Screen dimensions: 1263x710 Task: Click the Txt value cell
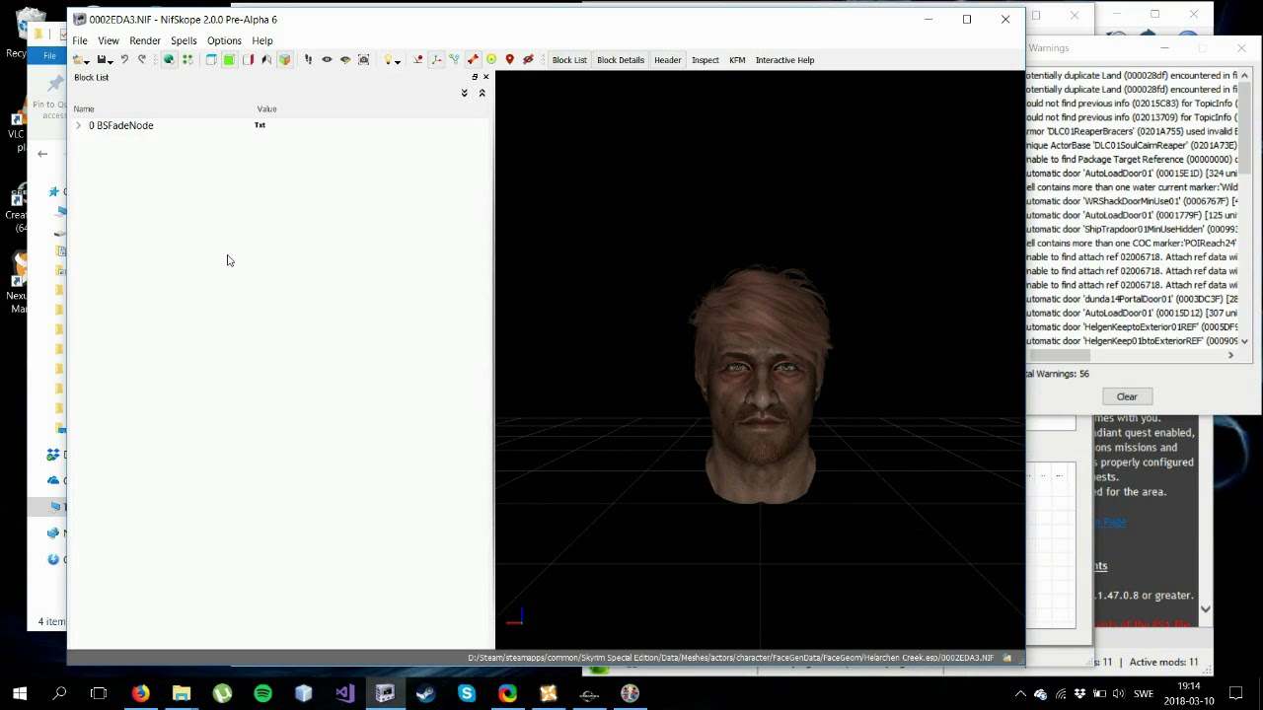[x=260, y=125]
